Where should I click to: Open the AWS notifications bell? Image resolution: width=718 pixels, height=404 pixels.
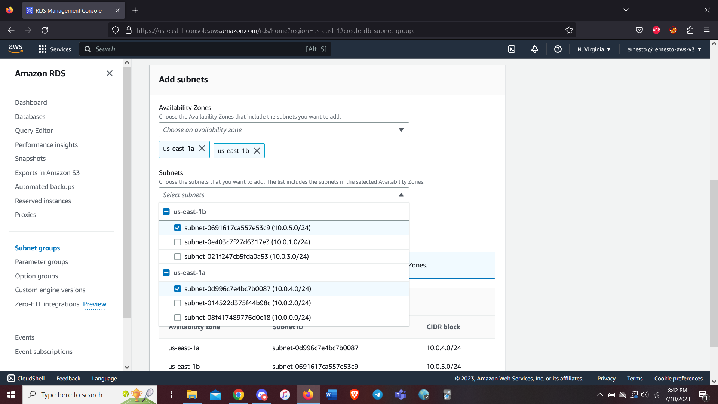click(535, 49)
